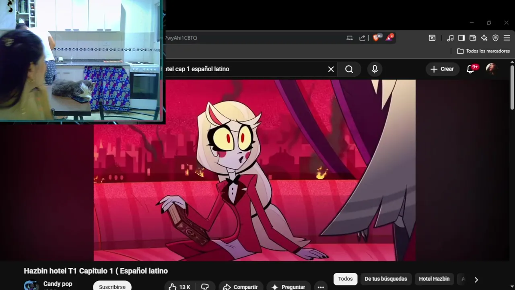Open the Brave Shields lion icon

click(x=377, y=37)
